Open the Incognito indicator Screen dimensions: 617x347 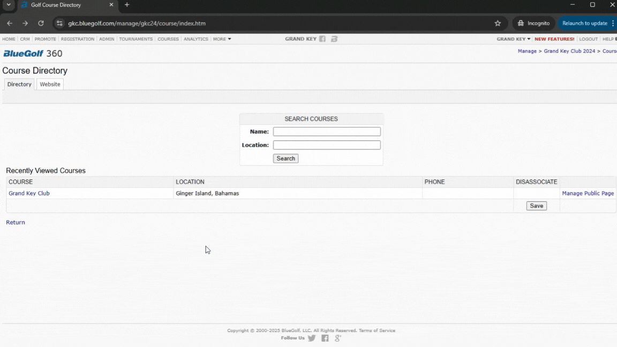pyautogui.click(x=533, y=23)
